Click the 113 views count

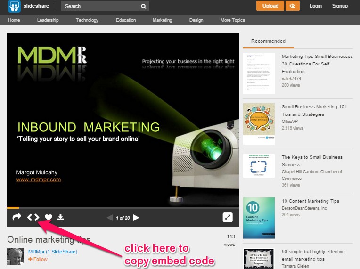coord(229,240)
